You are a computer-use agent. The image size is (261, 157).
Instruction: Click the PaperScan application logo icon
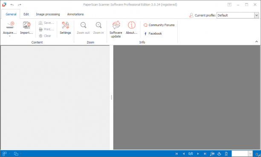coord(4,5)
